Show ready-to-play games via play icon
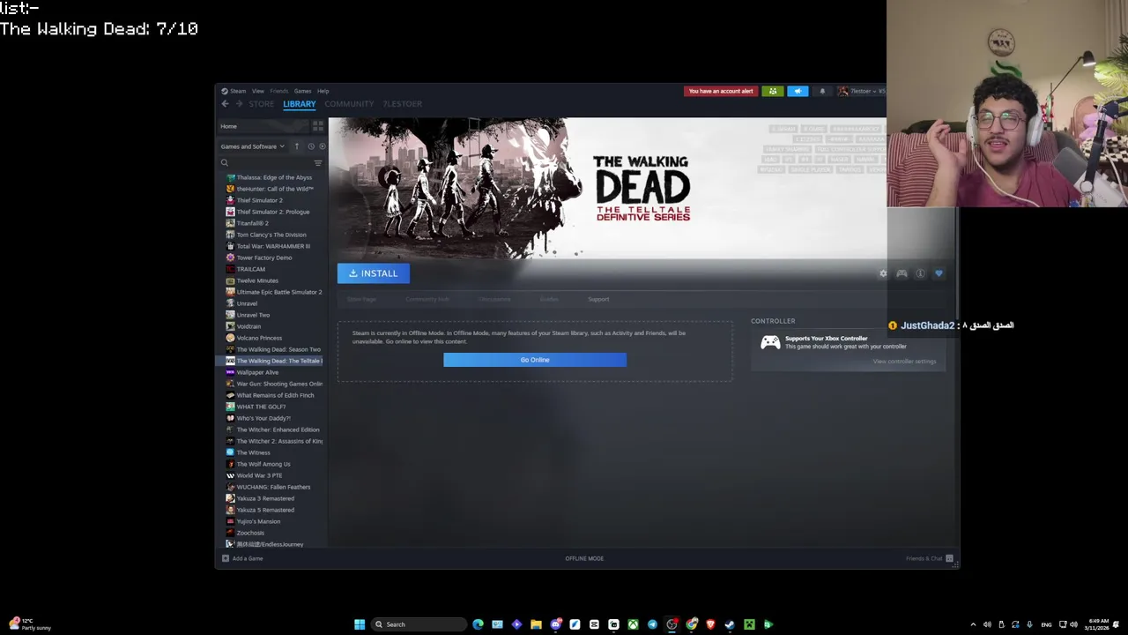 (322, 146)
